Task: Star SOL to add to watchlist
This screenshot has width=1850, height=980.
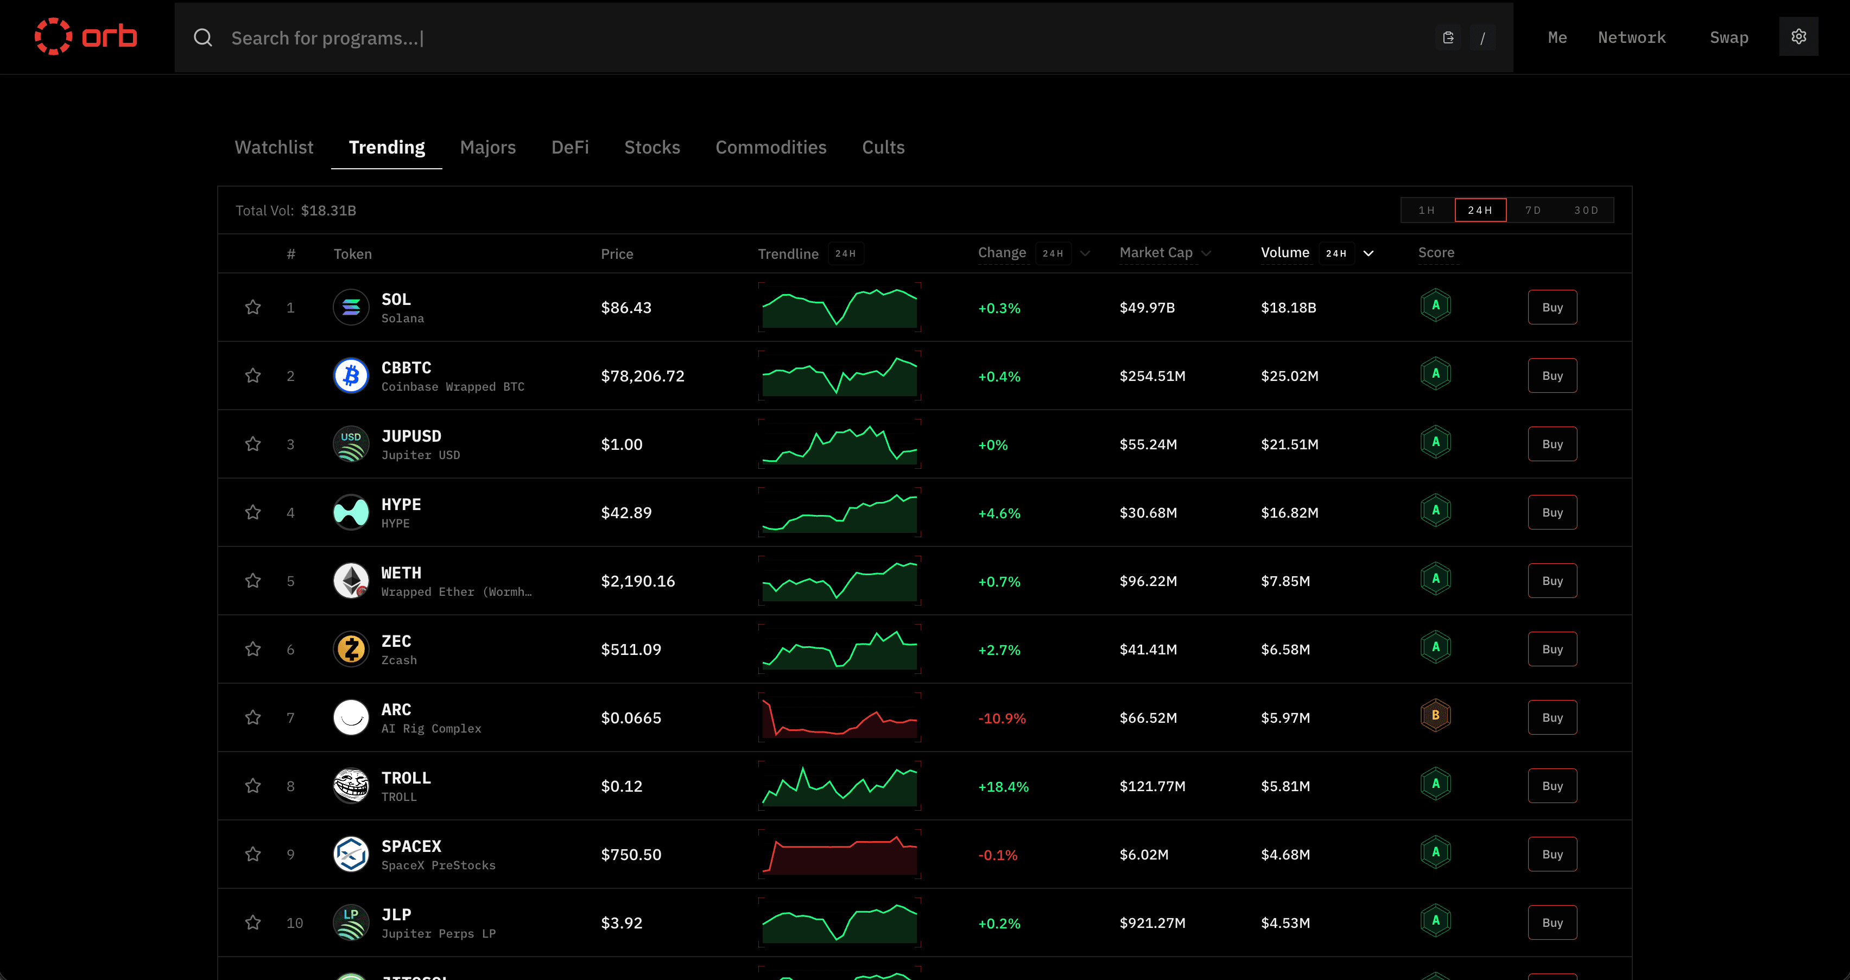Action: (x=253, y=307)
